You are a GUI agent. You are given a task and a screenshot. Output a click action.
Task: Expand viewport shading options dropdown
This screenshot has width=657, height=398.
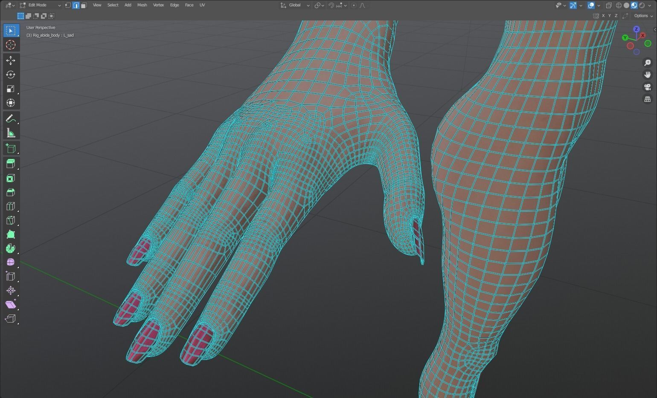tap(650, 5)
